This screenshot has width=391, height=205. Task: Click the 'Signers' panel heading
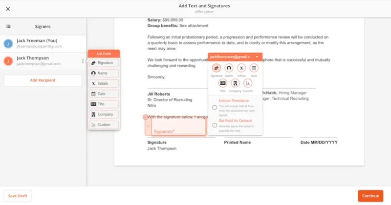click(43, 26)
